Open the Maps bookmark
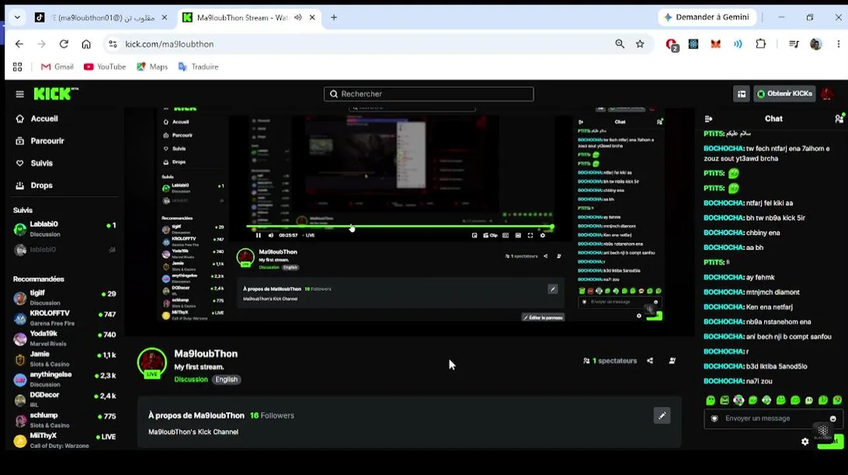 [152, 67]
